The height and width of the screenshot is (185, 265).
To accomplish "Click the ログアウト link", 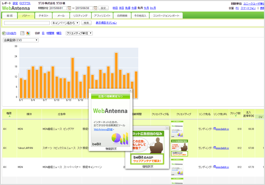I will click(25, 3).
